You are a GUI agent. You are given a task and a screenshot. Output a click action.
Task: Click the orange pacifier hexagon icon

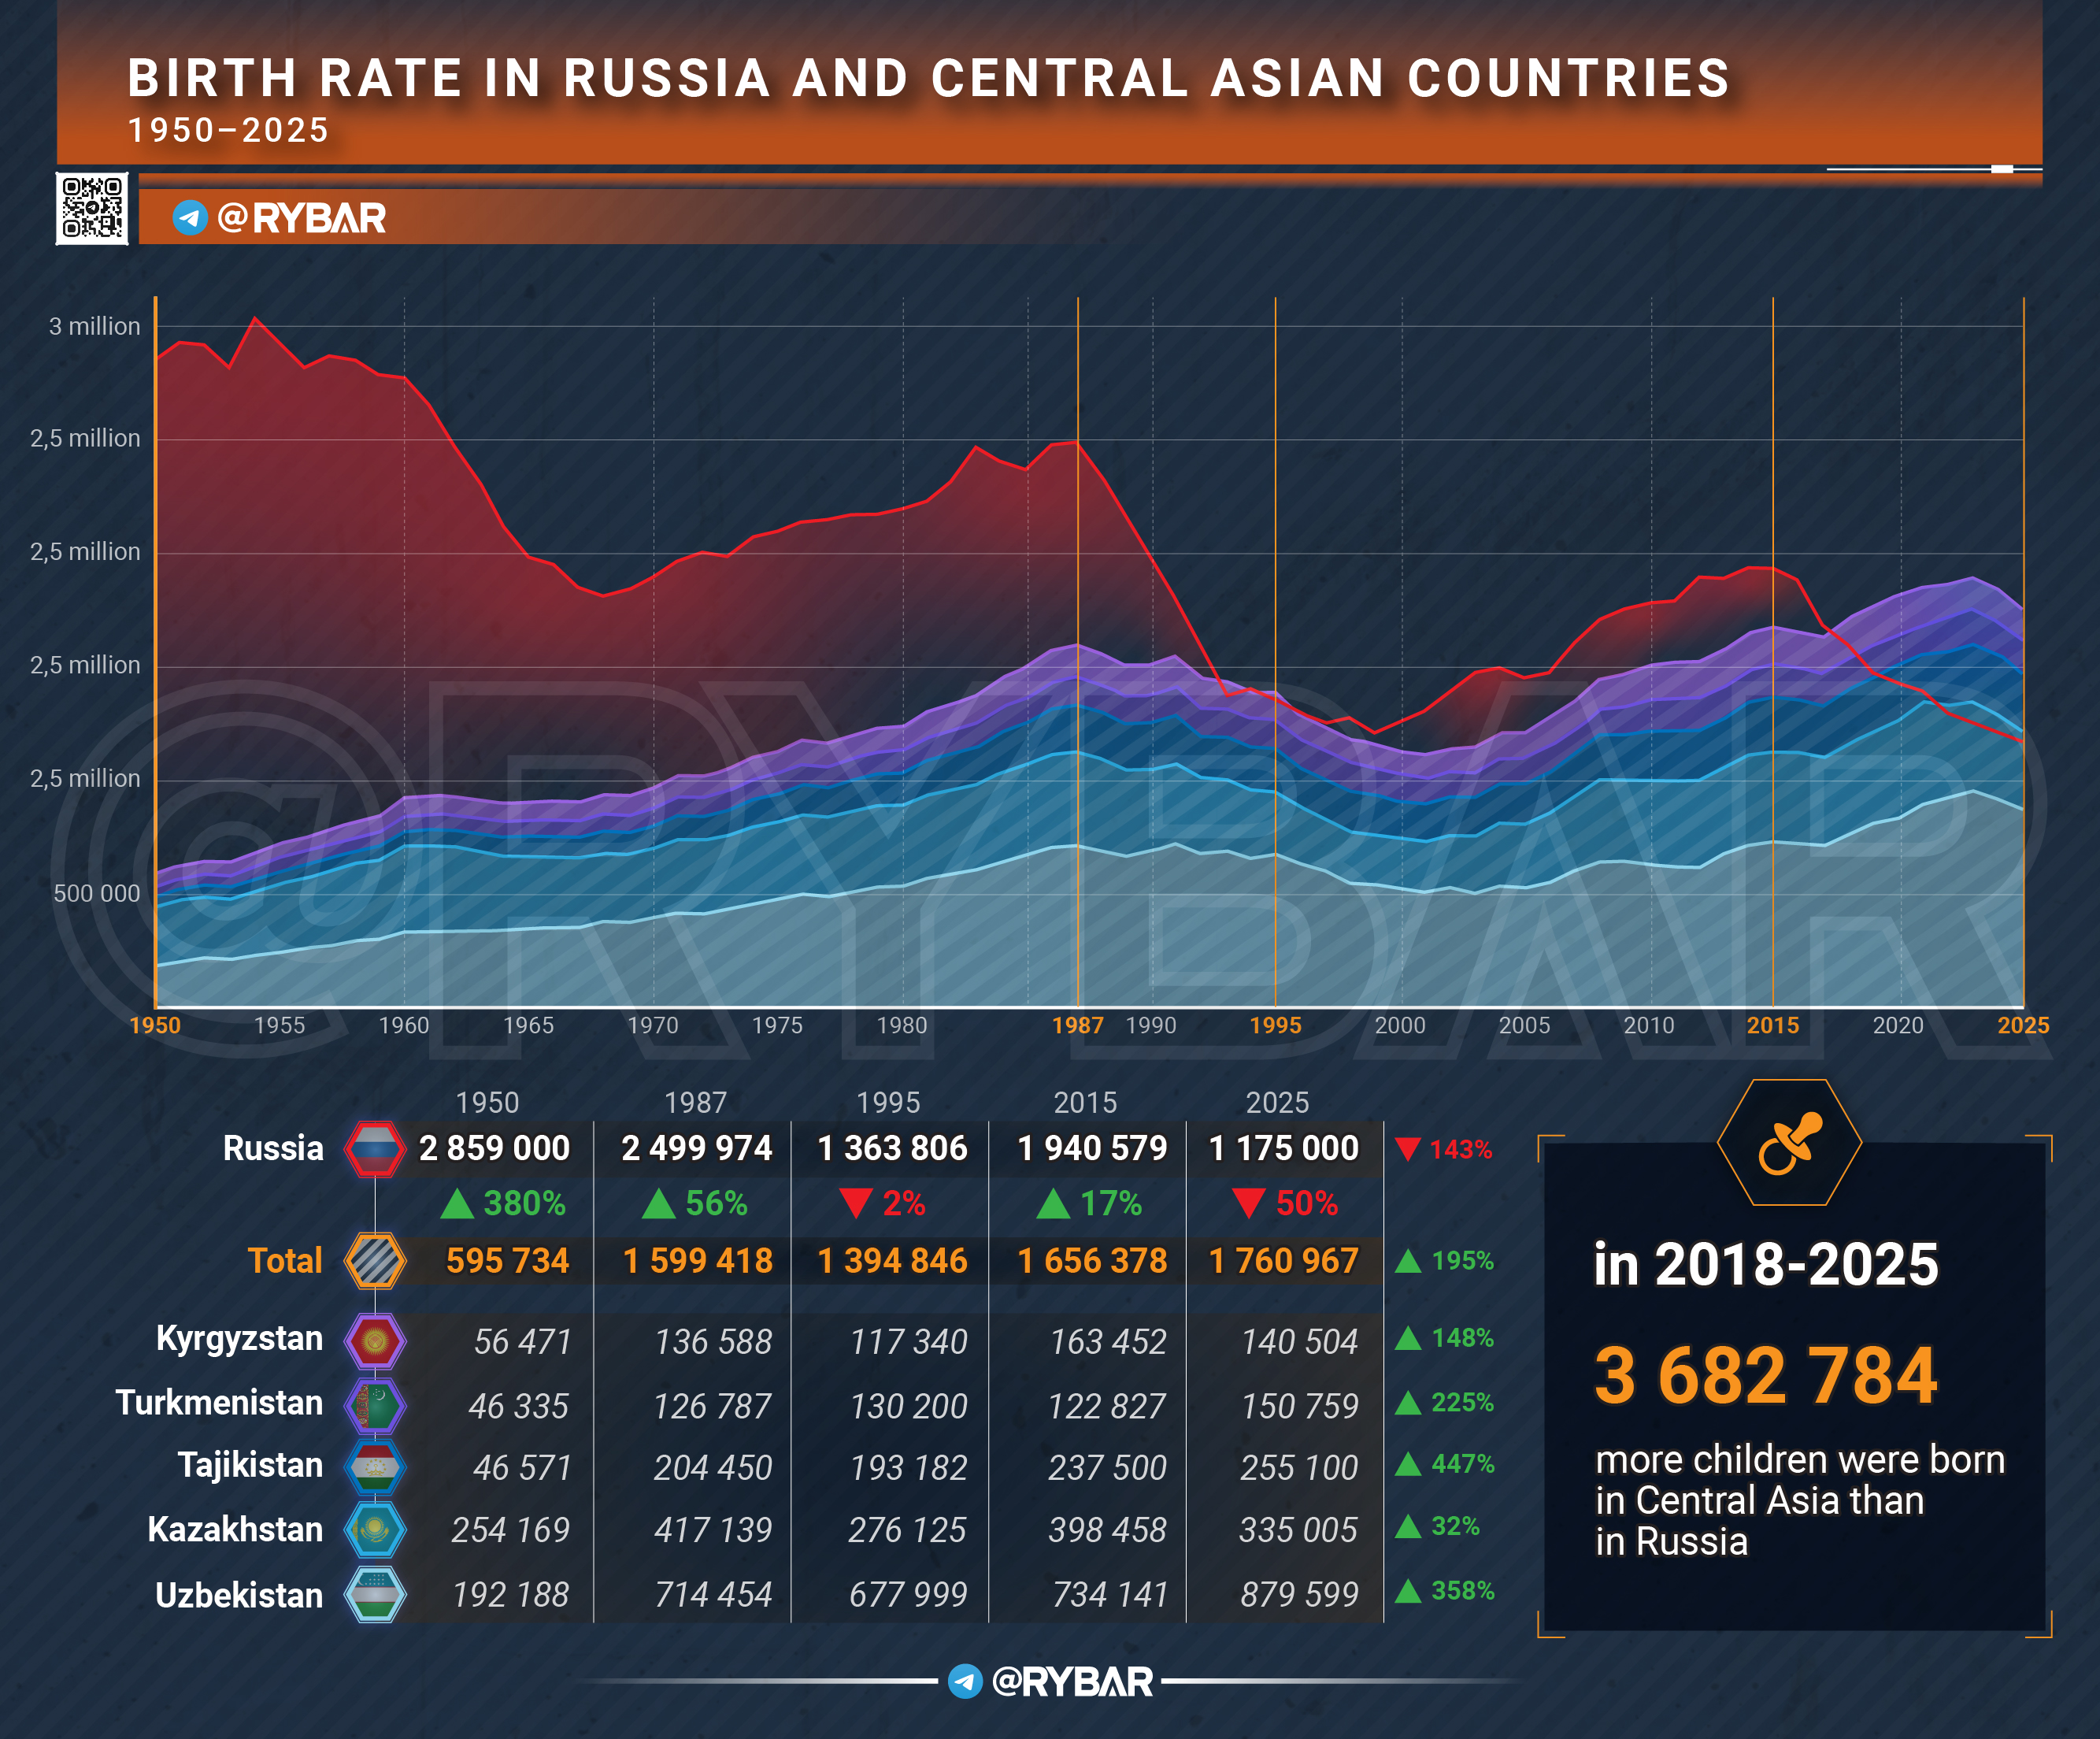[x=1789, y=1142]
